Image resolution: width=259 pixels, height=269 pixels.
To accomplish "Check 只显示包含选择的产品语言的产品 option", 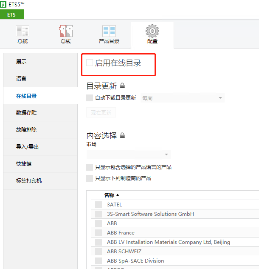I will pyautogui.click(x=90, y=167).
